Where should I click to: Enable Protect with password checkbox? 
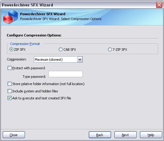(x=9, y=68)
